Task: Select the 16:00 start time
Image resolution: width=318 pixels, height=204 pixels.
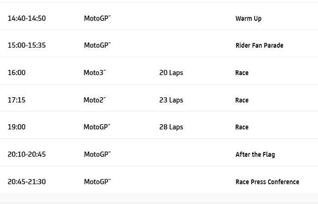Action: [16, 73]
